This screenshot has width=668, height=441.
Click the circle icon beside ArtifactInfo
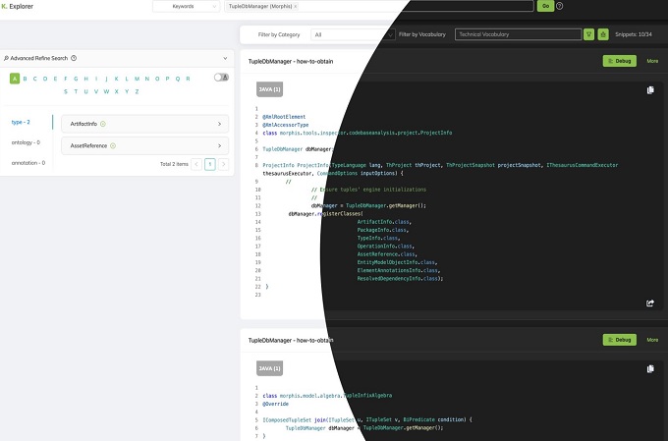(x=103, y=124)
